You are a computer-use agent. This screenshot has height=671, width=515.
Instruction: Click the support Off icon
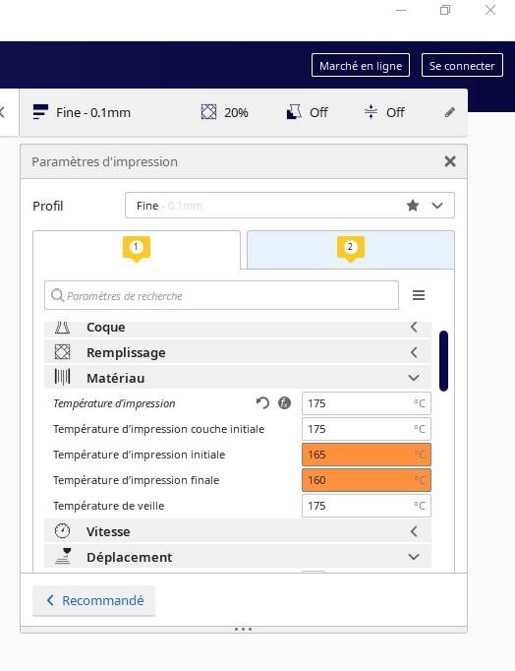pyautogui.click(x=294, y=112)
